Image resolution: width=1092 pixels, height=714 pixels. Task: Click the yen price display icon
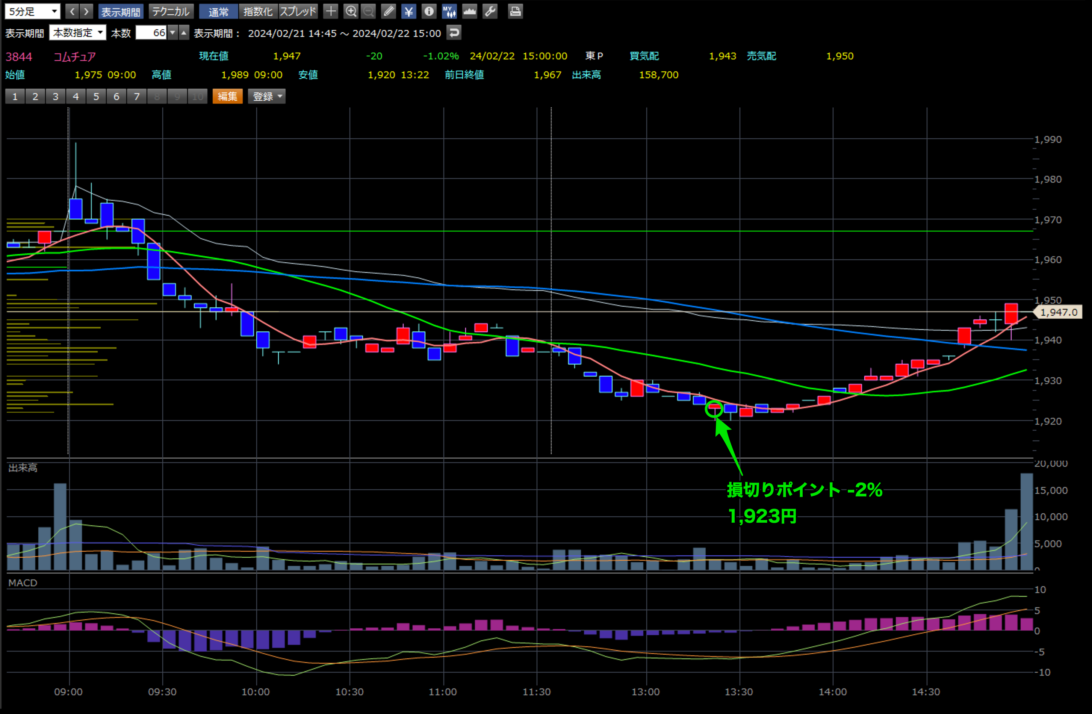pyautogui.click(x=408, y=11)
